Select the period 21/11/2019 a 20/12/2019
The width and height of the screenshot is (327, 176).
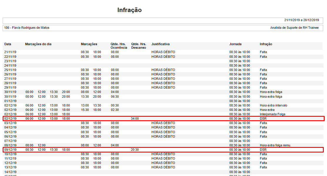(301, 20)
